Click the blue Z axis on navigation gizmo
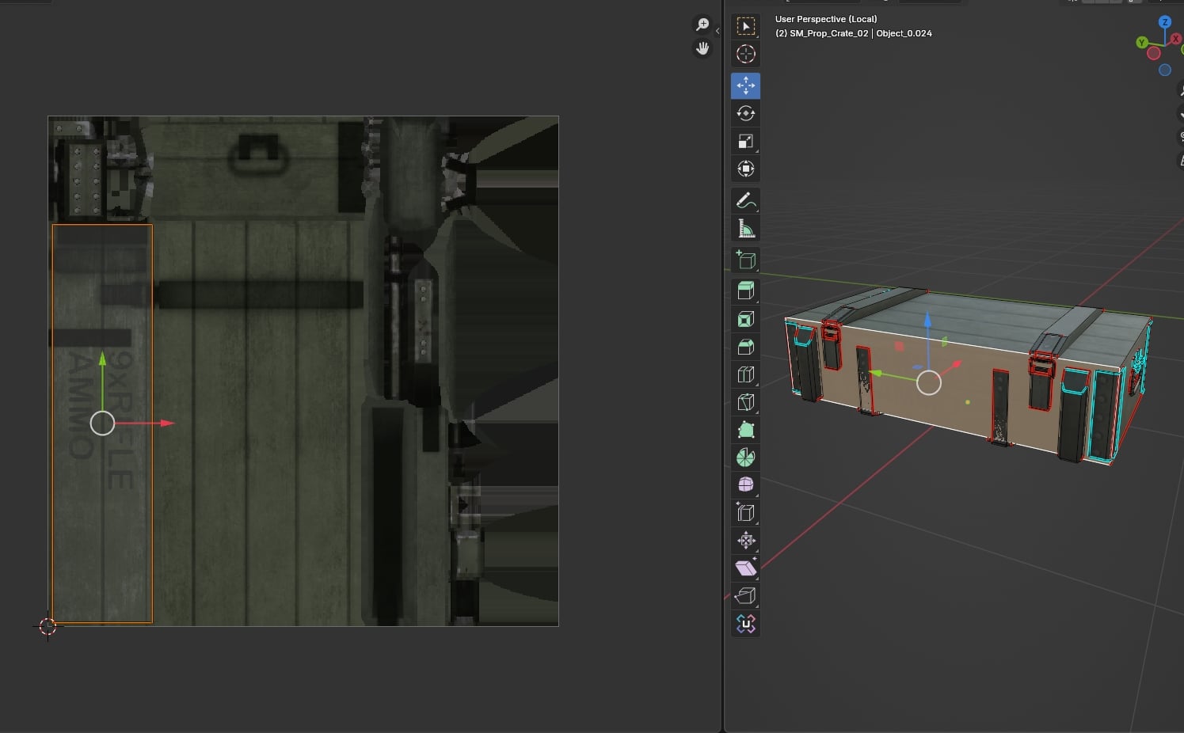 pos(1165,22)
